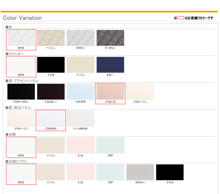220x194 pixels.
Task: Choose the black counter color swatch
Action: (51, 65)
